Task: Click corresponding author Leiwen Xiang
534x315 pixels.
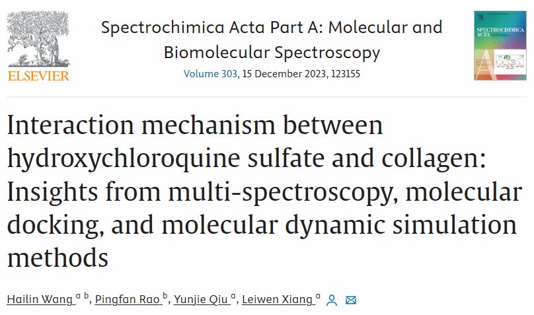Action: [x=277, y=300]
